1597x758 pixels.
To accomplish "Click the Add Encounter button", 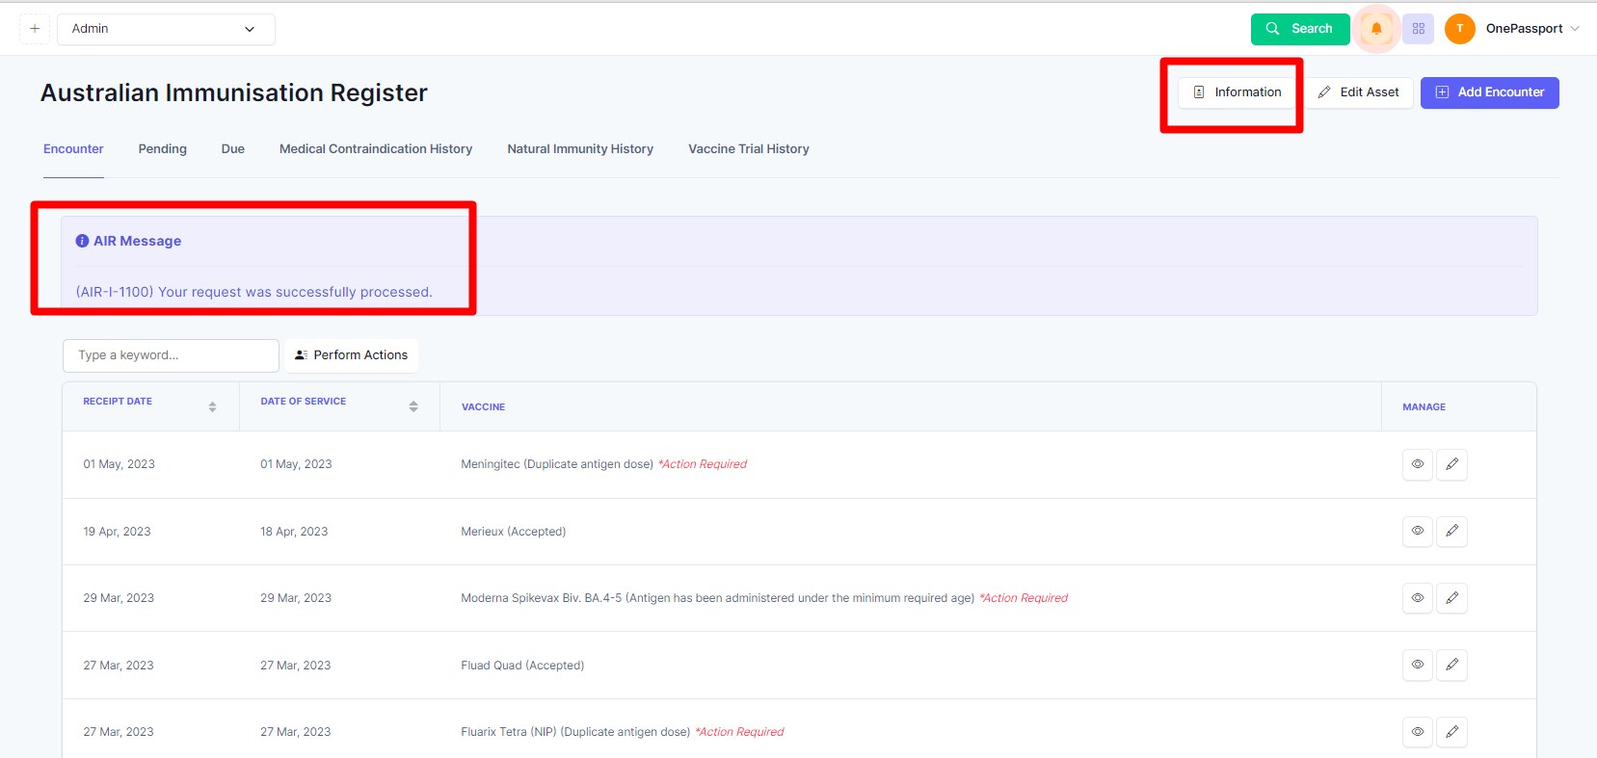I will pos(1489,92).
